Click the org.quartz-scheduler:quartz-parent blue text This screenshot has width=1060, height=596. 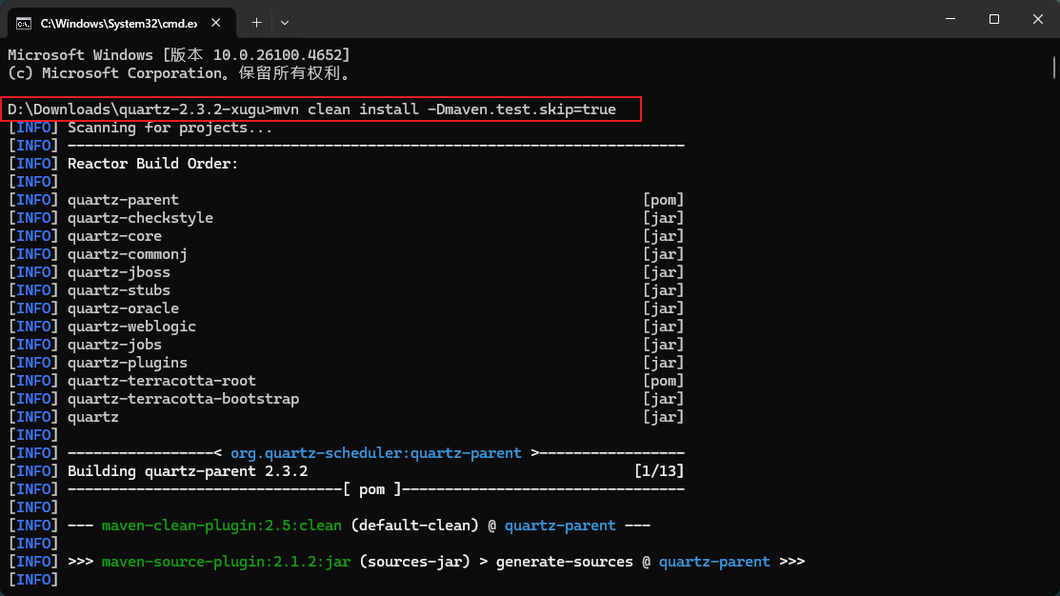[375, 453]
